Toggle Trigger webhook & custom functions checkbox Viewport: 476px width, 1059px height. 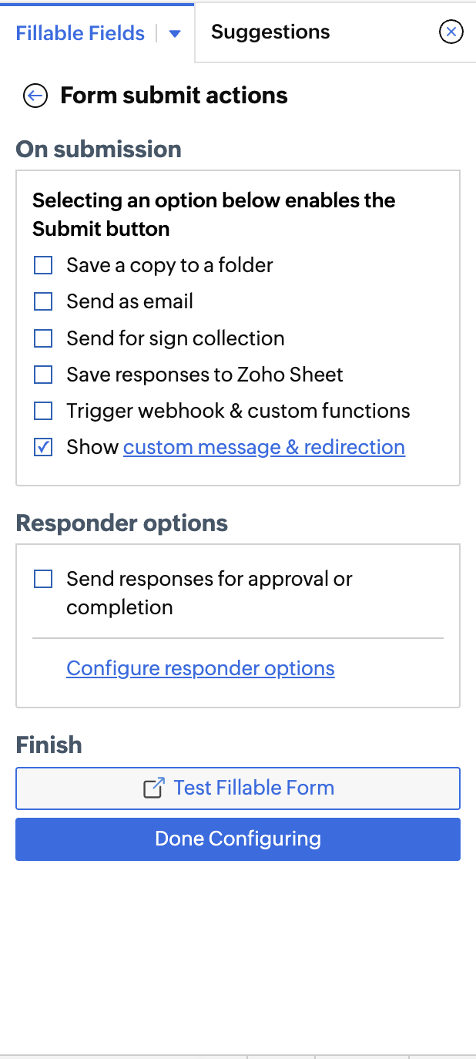(x=43, y=411)
